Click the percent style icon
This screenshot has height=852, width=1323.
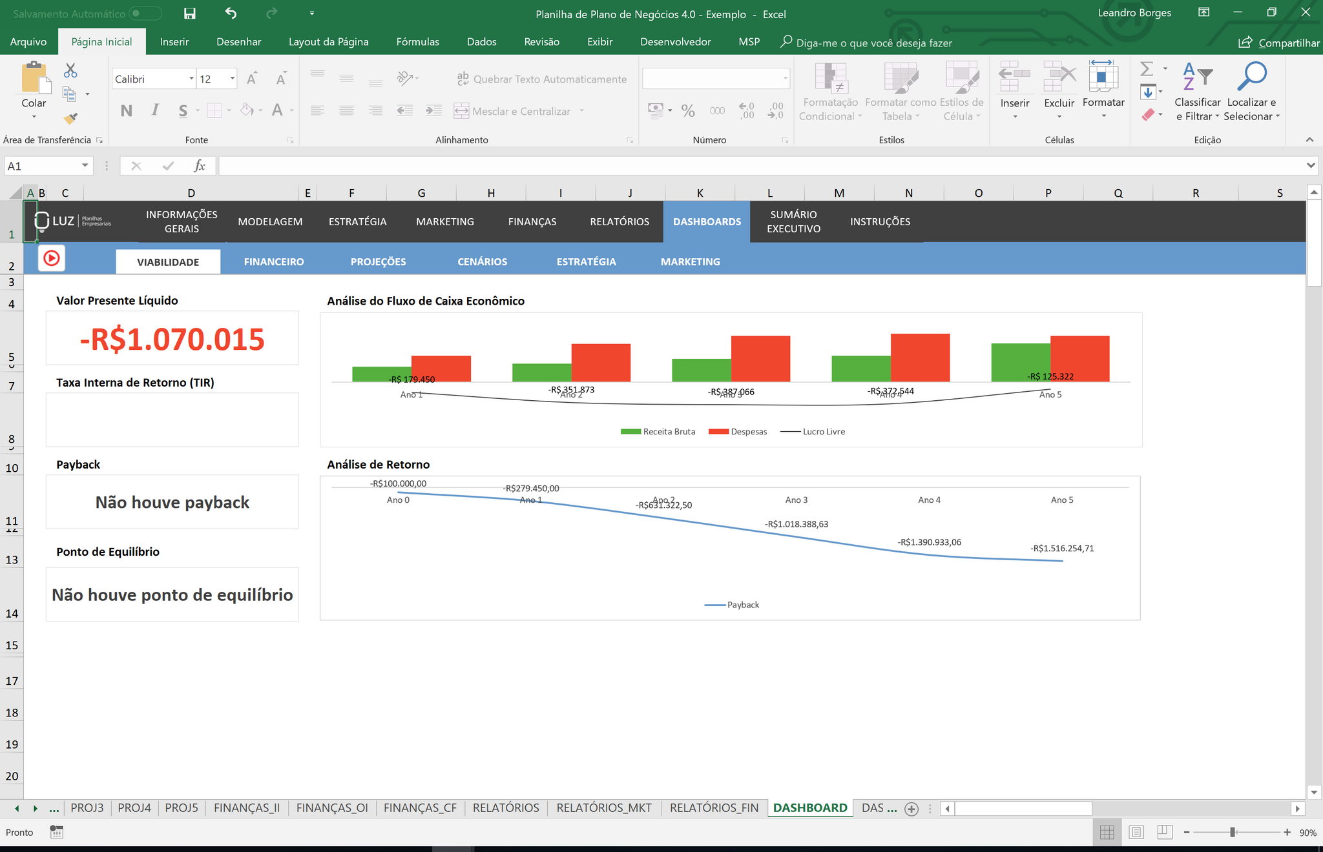(688, 111)
